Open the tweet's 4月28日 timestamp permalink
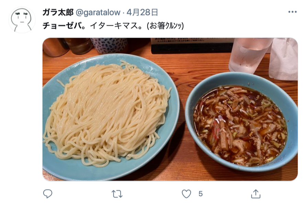Viewport: 307px width, 206px height. [x=142, y=12]
